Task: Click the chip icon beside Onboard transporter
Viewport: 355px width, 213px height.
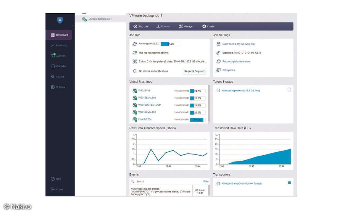Action: click(218, 183)
